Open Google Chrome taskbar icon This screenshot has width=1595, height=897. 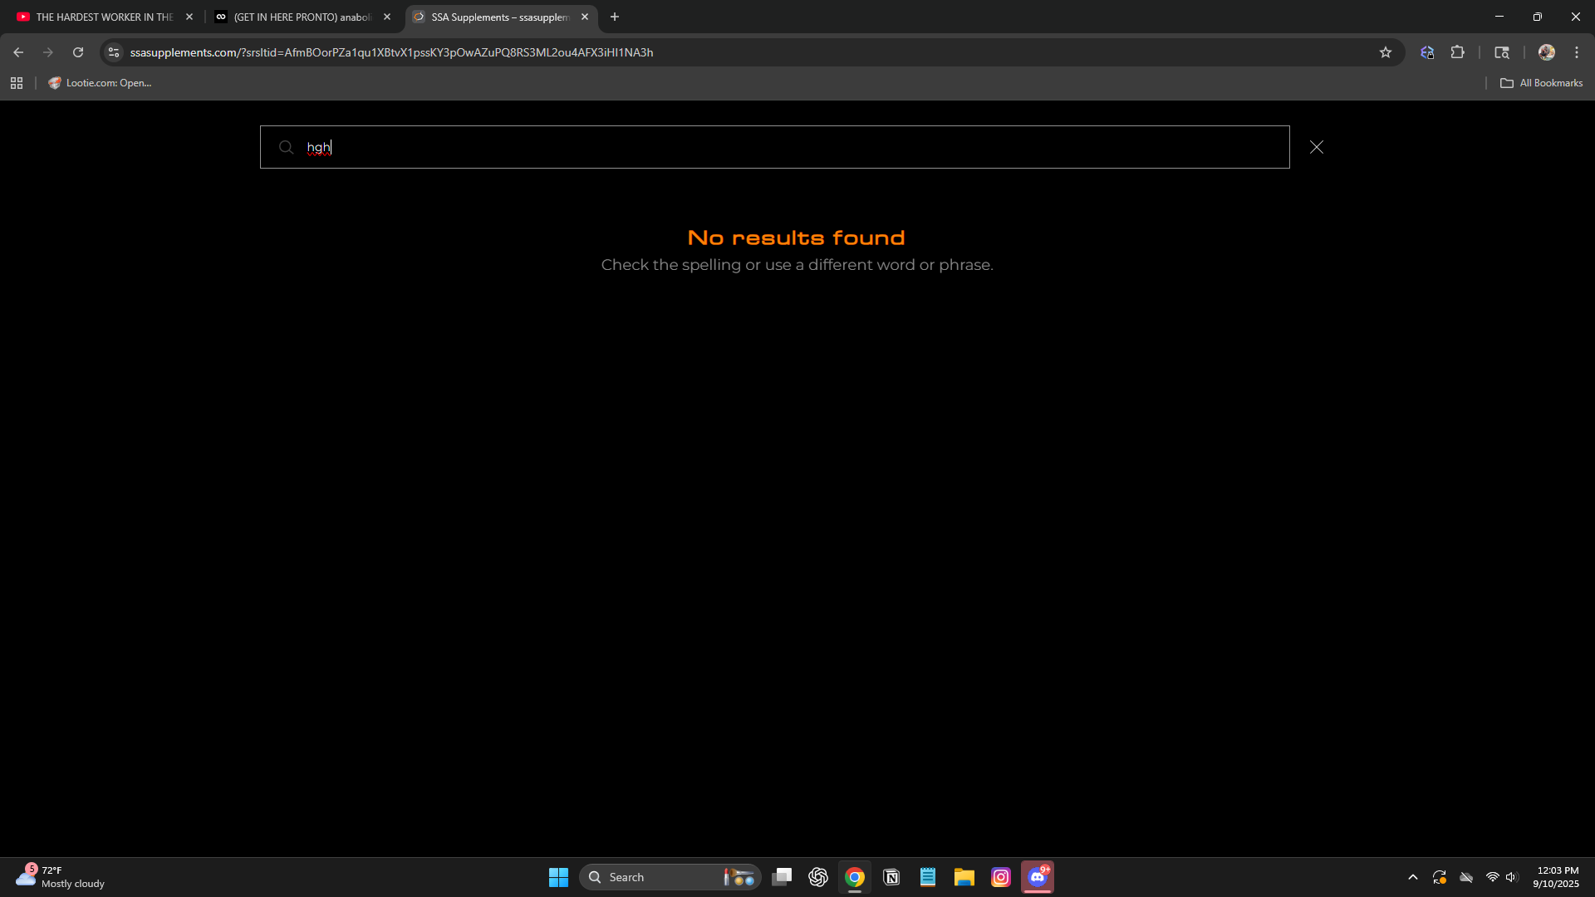(x=855, y=877)
